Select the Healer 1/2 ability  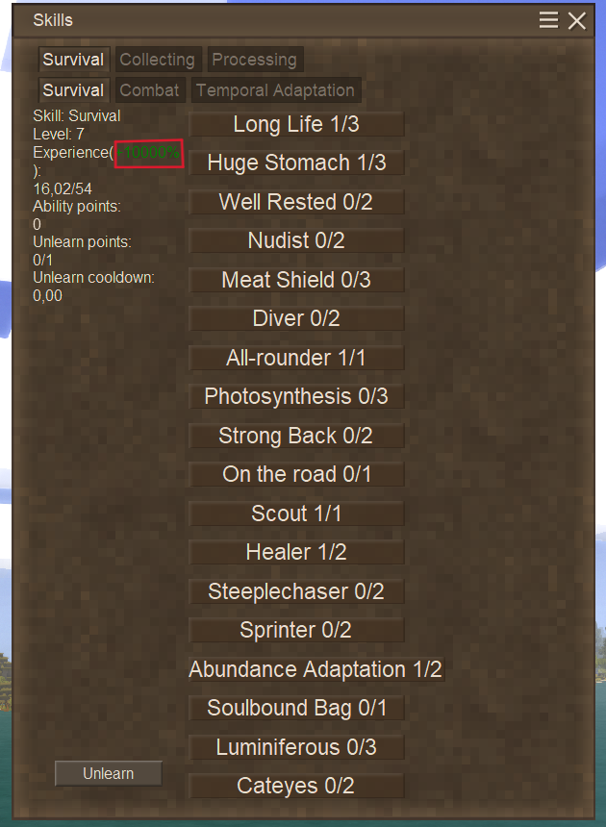[296, 552]
